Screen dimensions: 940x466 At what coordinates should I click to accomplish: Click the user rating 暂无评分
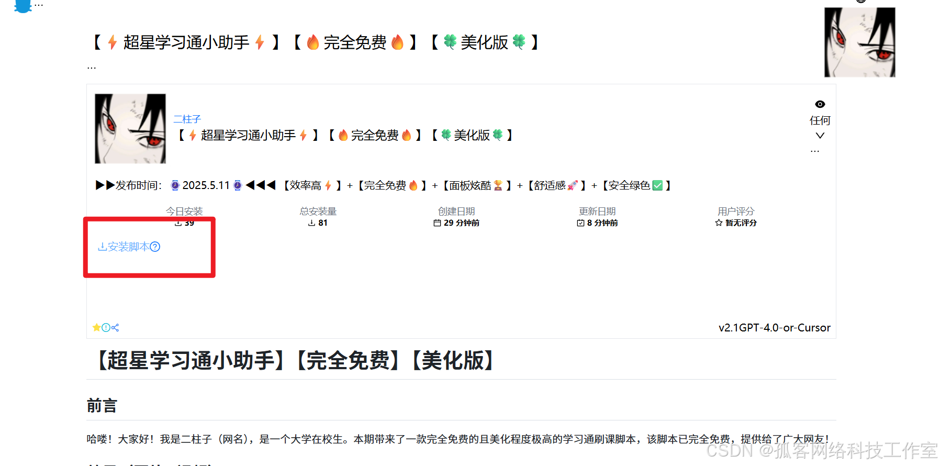741,223
